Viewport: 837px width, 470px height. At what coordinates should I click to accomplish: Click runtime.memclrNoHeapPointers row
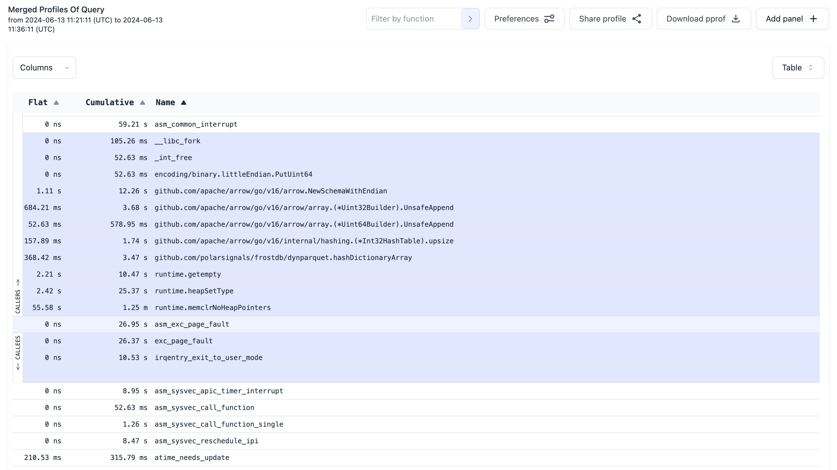pos(421,308)
